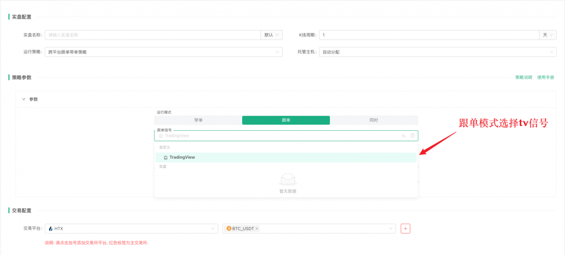The width and height of the screenshot is (565, 255).
Task: Click the help question mark icon
Action: coord(412,136)
